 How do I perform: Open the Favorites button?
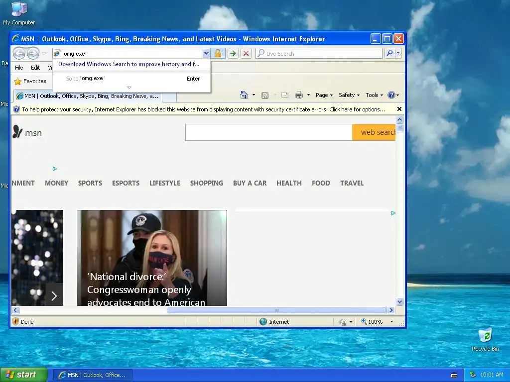tap(30, 81)
